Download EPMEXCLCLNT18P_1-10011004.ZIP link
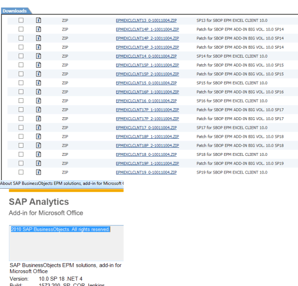Image resolution: width=298 pixels, height=286 pixels. click(x=147, y=136)
